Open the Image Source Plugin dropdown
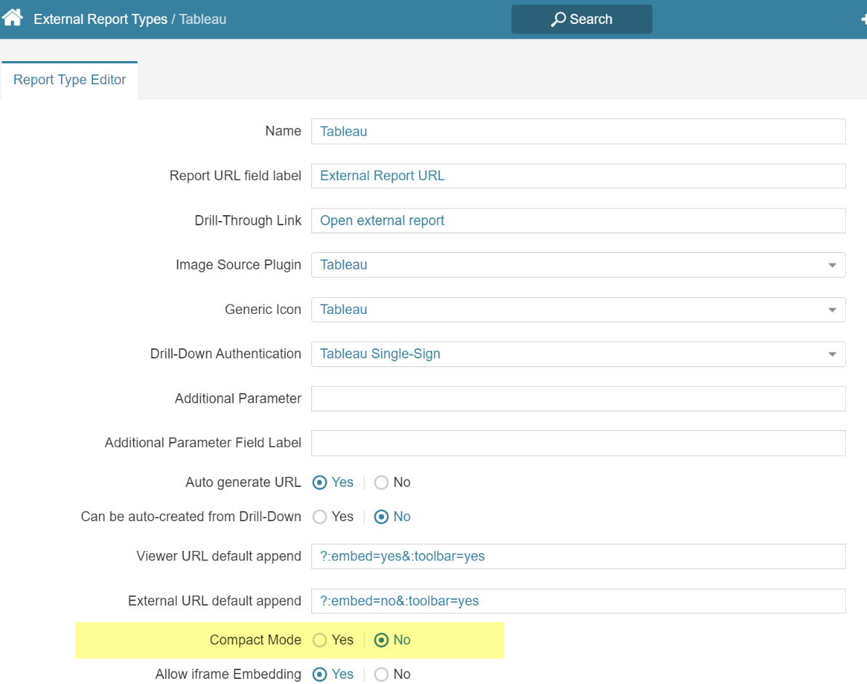Screen dimensions: 867x684 coord(831,265)
